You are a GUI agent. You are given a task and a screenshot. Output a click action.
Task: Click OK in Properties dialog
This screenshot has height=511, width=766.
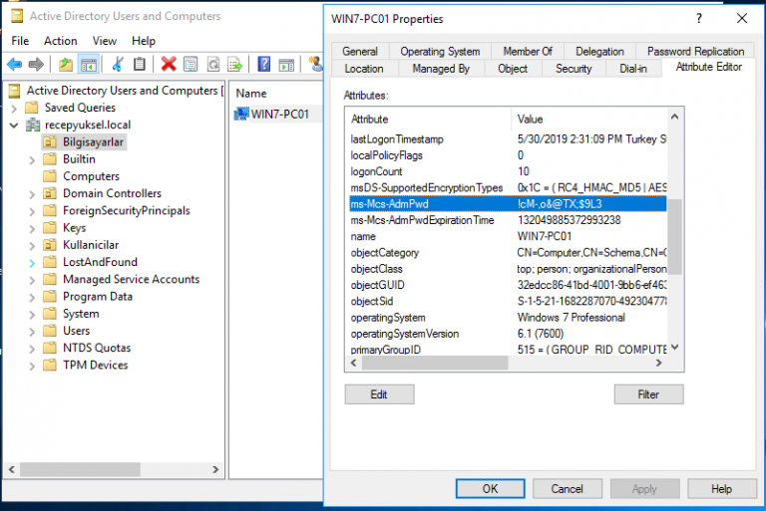490,488
